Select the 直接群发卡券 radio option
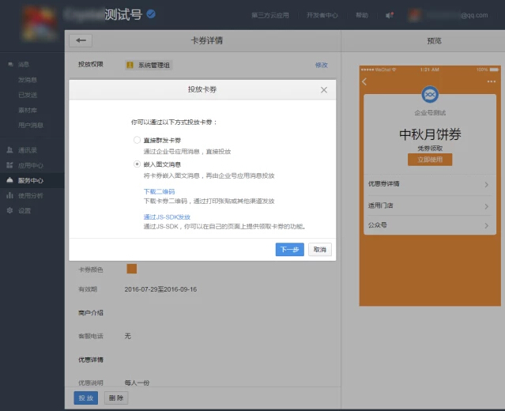 [x=137, y=139]
